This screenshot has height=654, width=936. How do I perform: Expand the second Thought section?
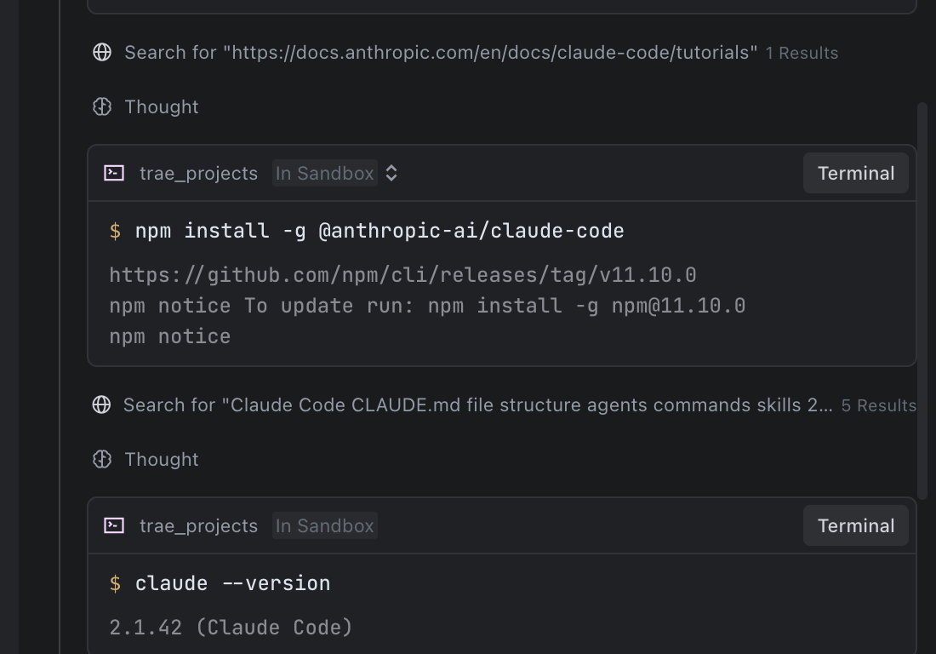pyautogui.click(x=161, y=459)
